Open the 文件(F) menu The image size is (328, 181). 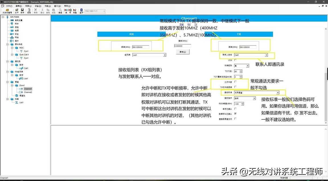(x=9, y=6)
